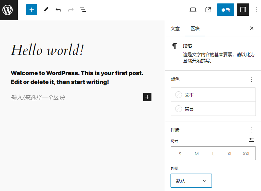Redo the undone change

[71, 10]
